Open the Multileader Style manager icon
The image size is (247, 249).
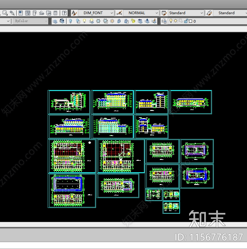coord(209,13)
